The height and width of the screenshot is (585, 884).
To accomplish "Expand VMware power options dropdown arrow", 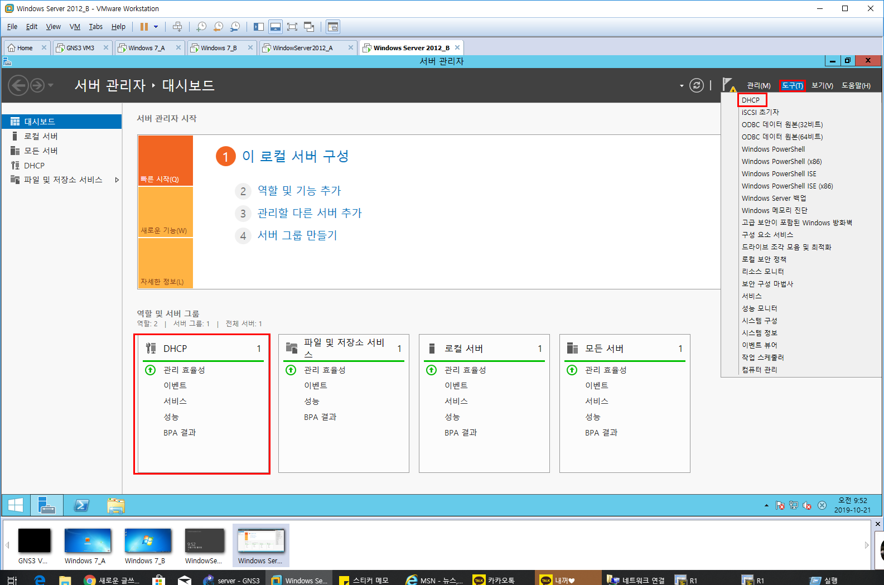I will (156, 27).
